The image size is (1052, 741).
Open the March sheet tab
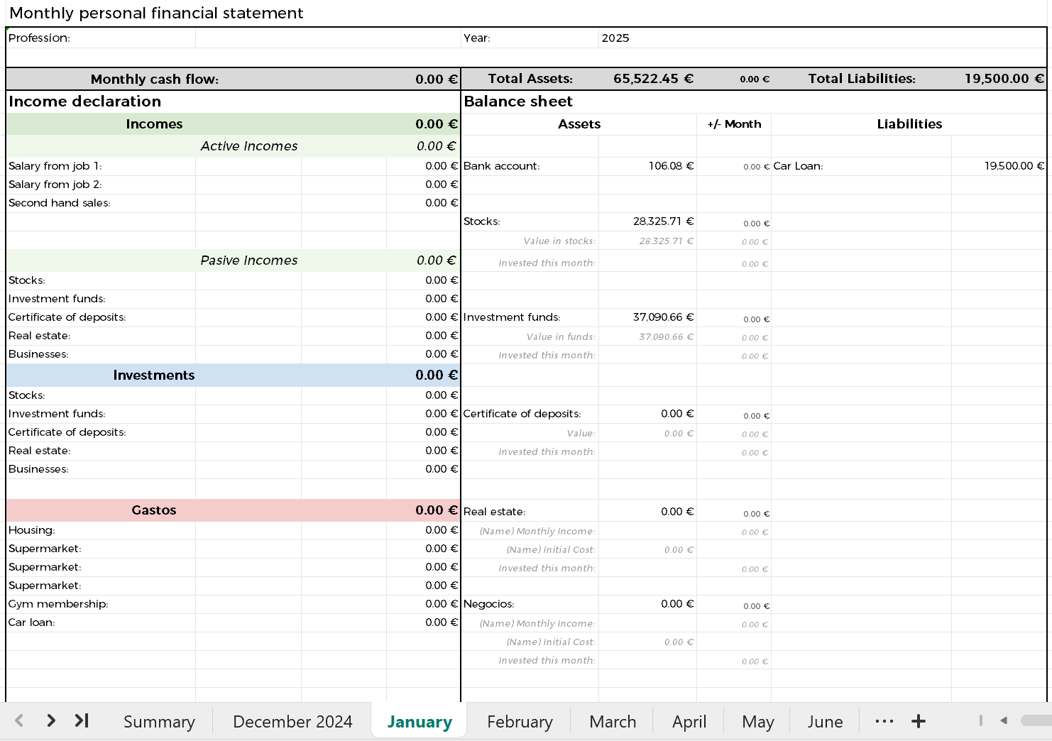[613, 722]
